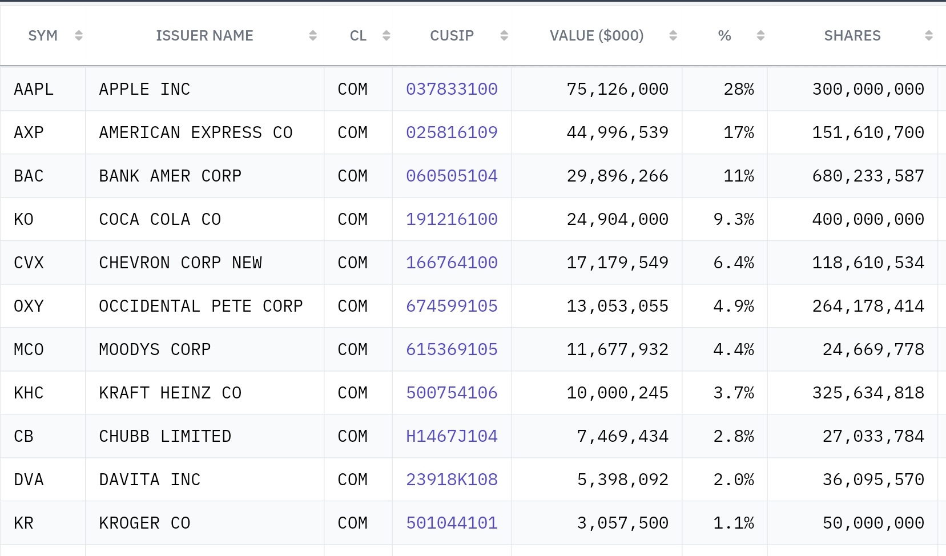Sort by CUSIP column arrows icon

click(x=504, y=35)
